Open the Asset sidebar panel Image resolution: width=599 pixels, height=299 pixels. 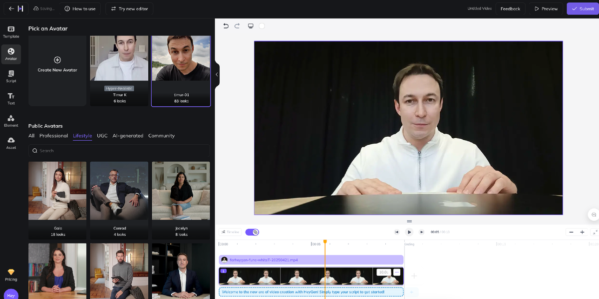pos(11,143)
